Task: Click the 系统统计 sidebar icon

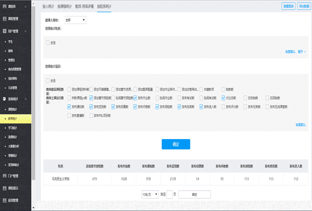Action: tap(4, 98)
